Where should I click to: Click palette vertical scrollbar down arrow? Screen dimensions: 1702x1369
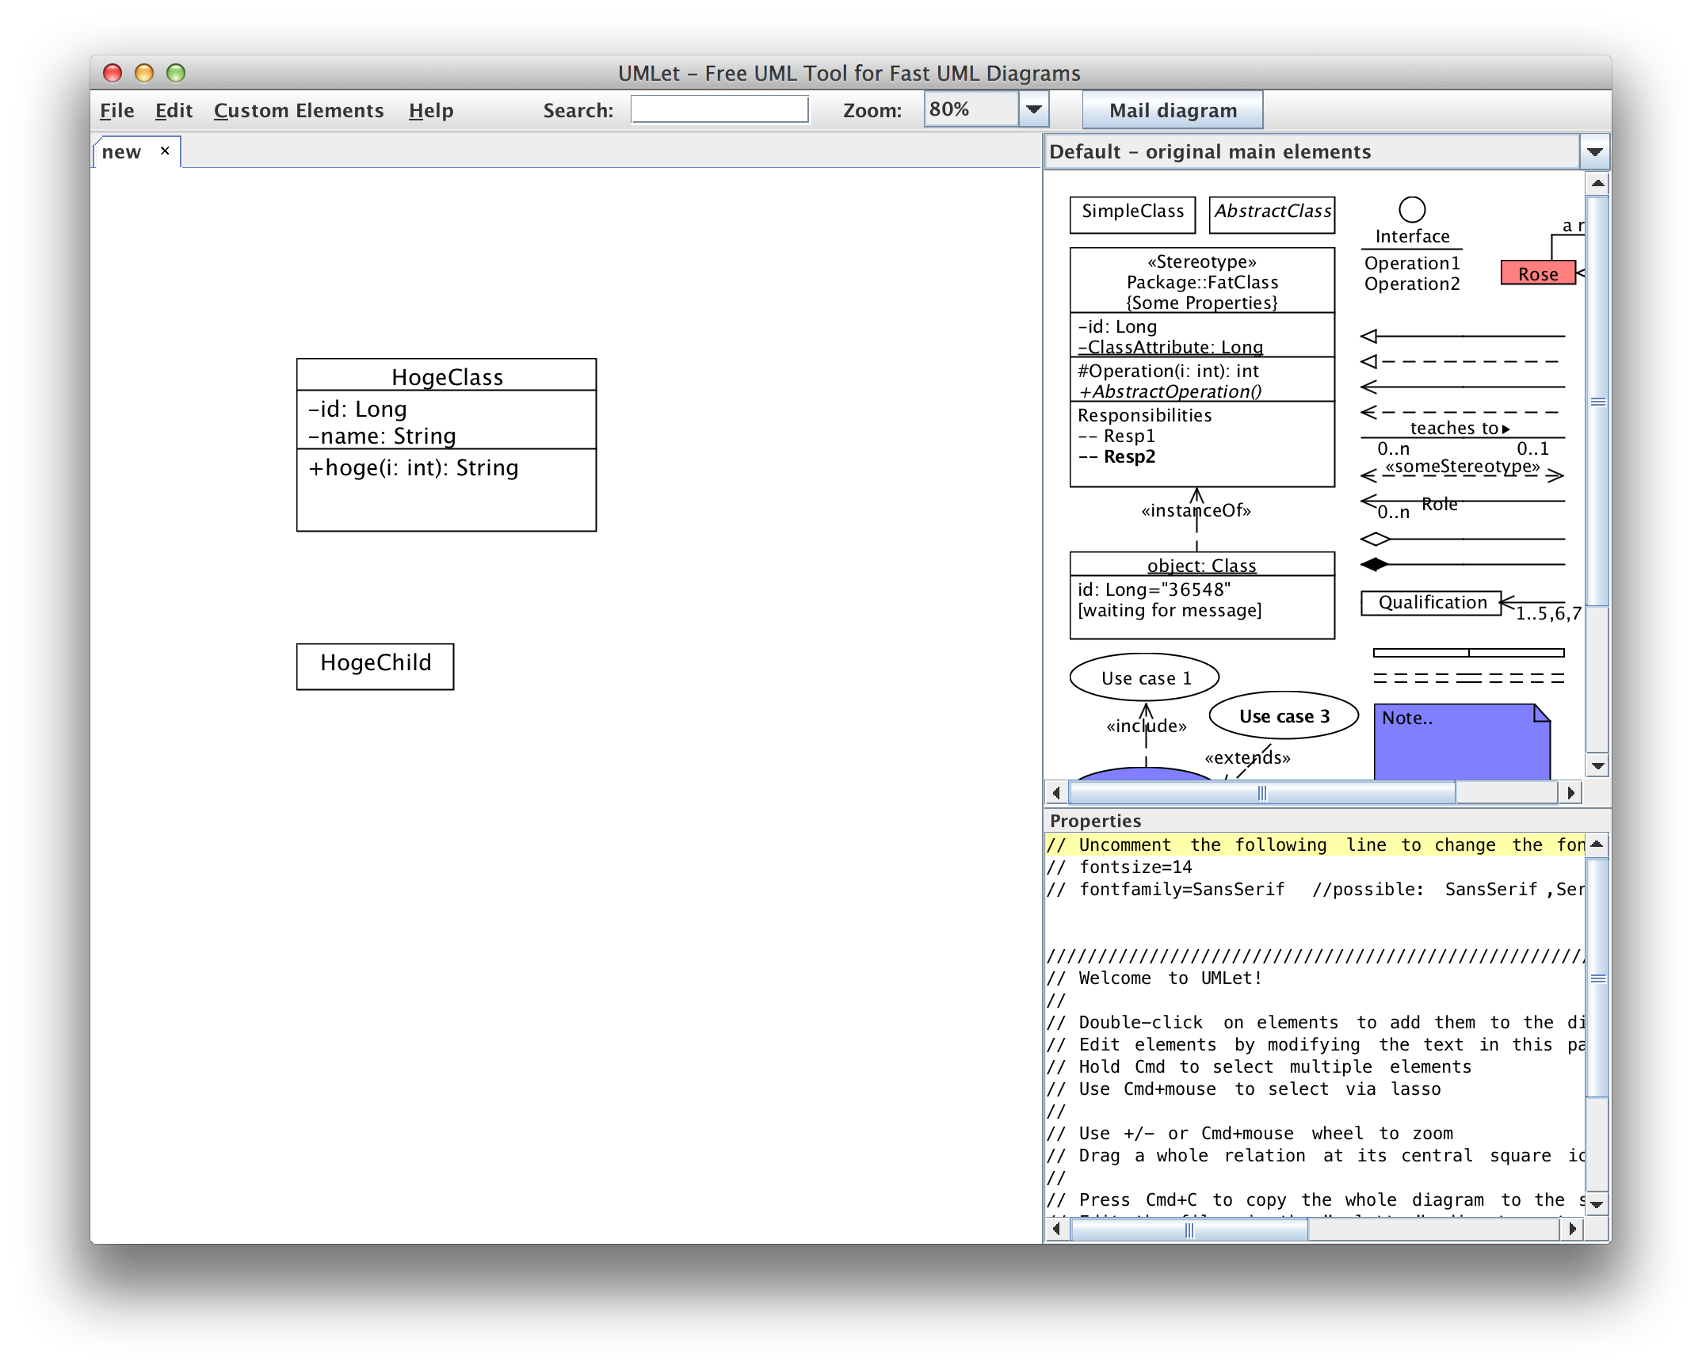point(1597,765)
